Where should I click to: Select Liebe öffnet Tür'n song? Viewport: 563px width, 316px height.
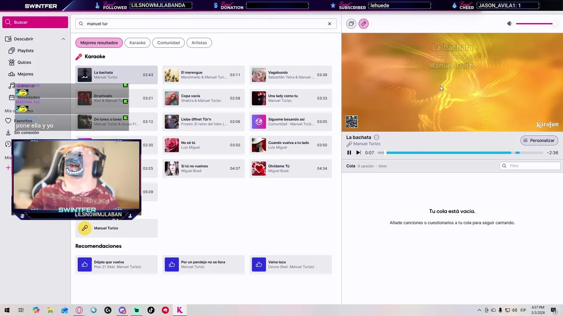204,122
